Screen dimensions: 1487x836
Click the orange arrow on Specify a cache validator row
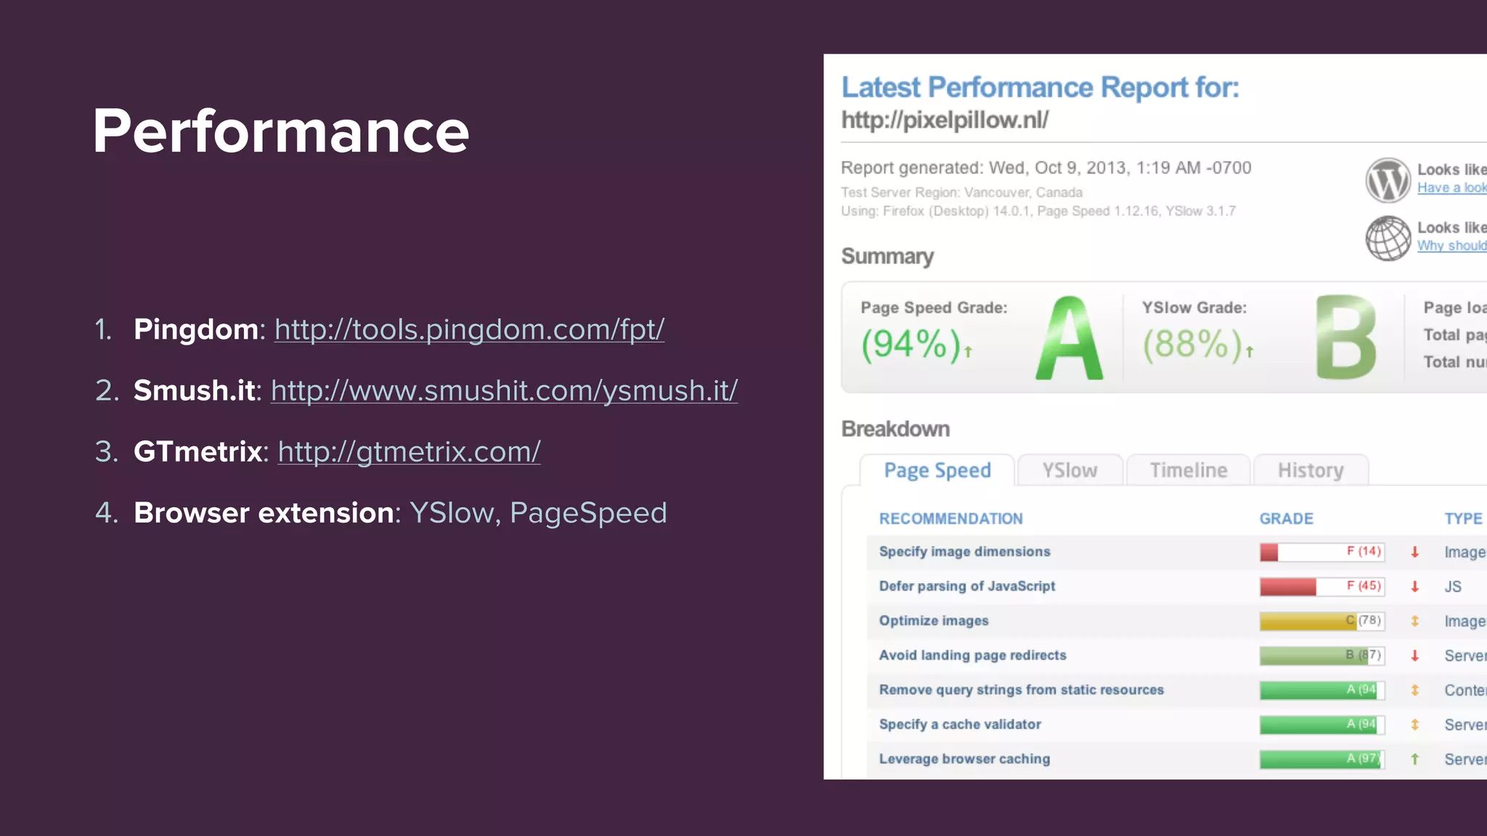point(1414,724)
